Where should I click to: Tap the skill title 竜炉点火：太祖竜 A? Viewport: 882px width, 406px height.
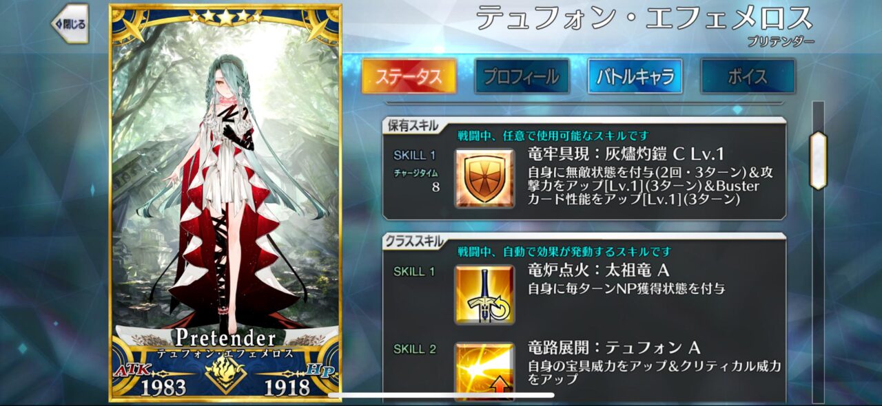click(598, 270)
